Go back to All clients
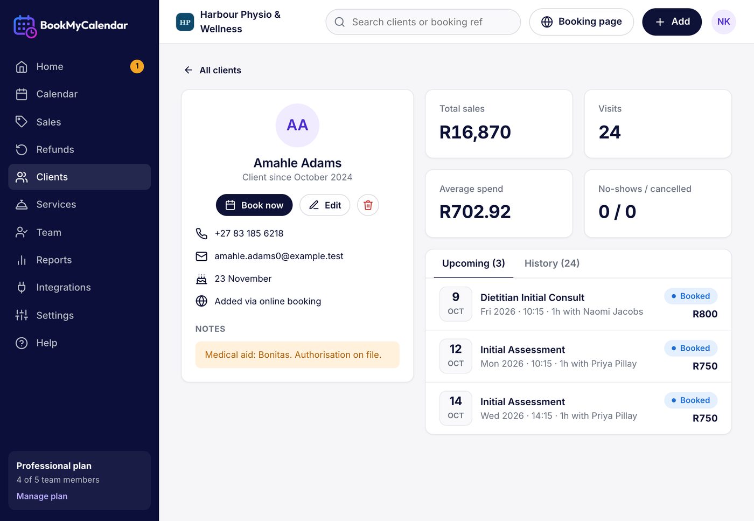 pyautogui.click(x=213, y=70)
